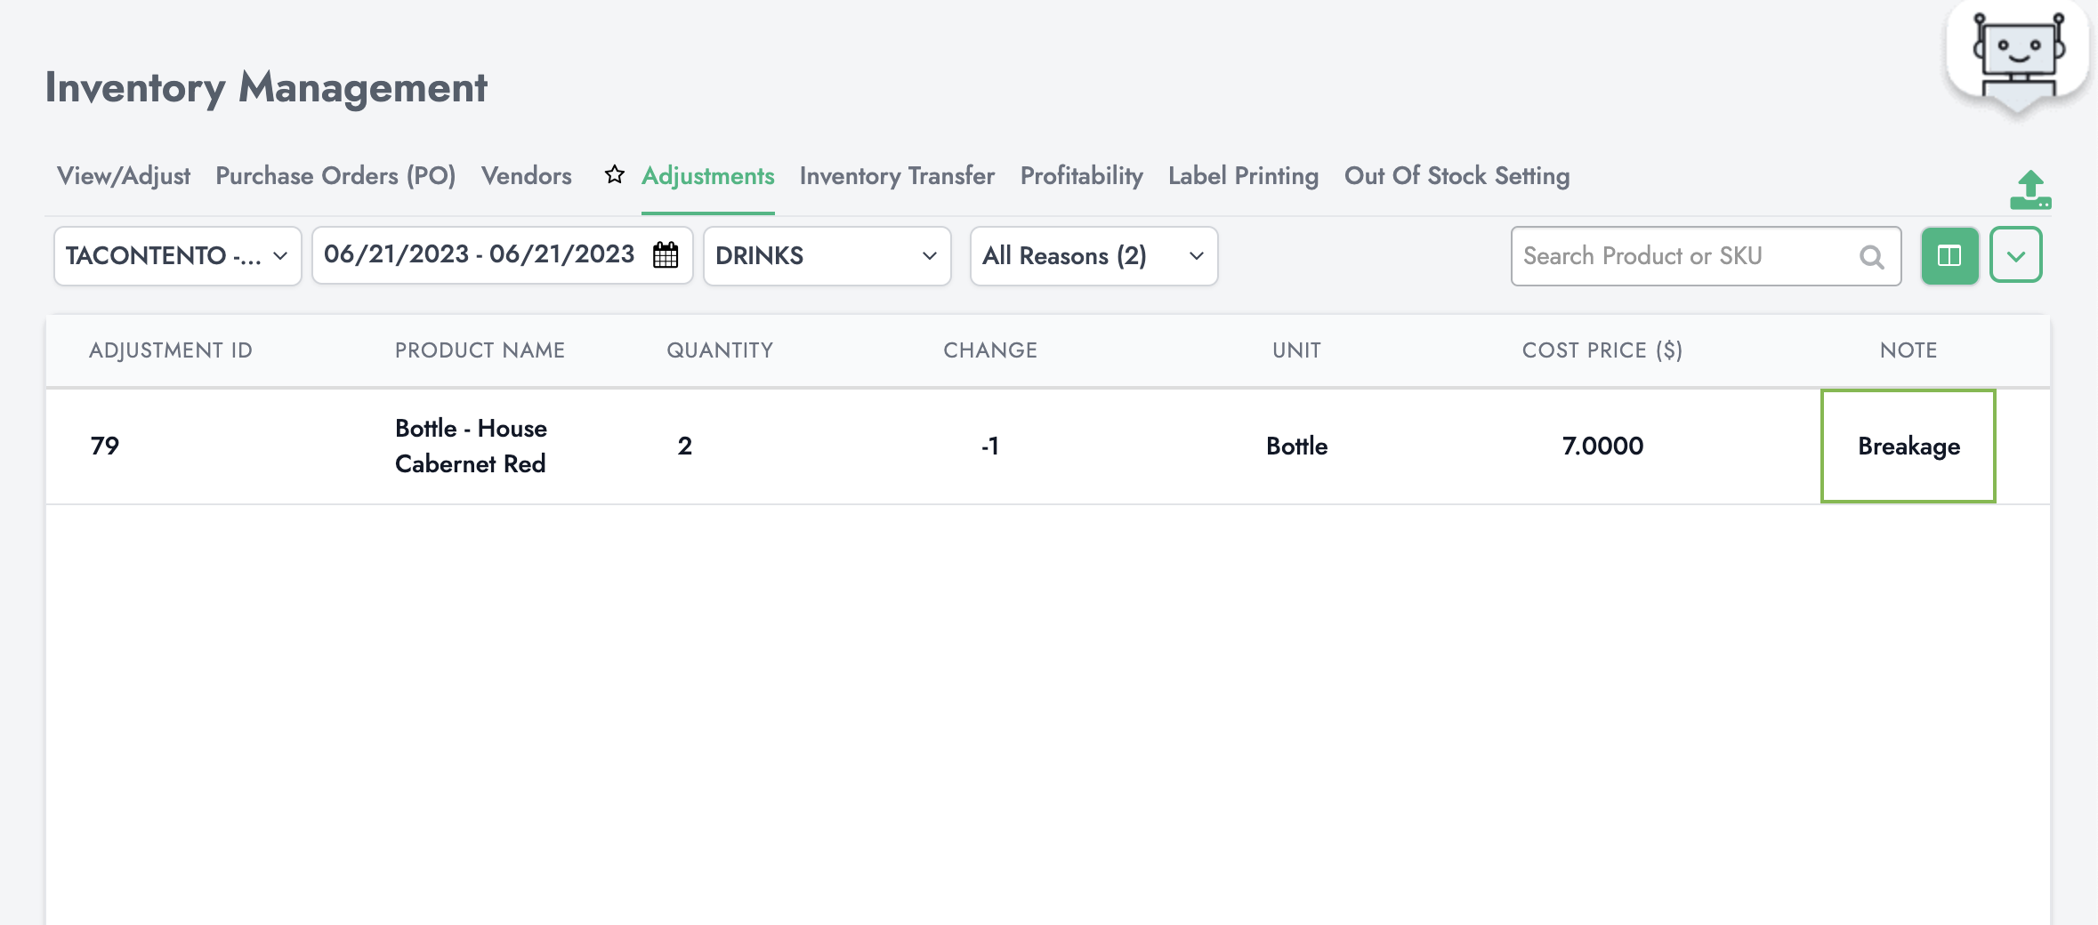Open Out Of Stock Setting tab
2098x925 pixels.
[1456, 176]
